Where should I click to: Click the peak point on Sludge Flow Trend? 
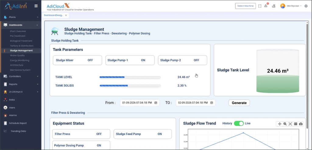click(243, 133)
